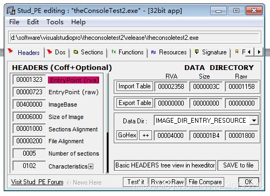This screenshot has height=196, width=270.
Task: Click Size of Image value 00006000
Action: pyautogui.click(x=29, y=117)
